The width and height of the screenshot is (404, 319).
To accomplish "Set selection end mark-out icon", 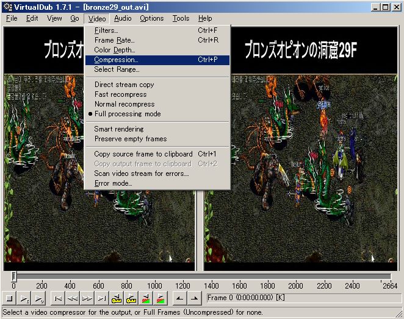I will click(195, 298).
